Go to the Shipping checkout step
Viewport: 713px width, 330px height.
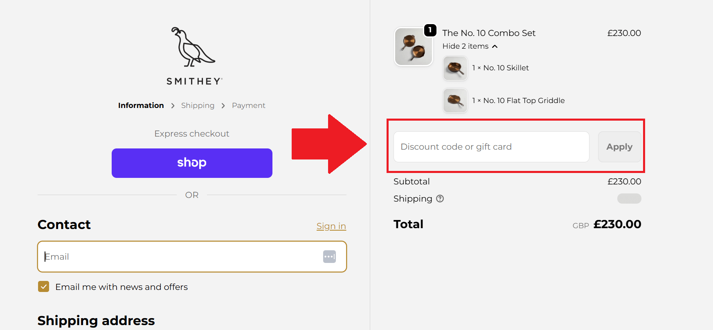[x=198, y=106]
